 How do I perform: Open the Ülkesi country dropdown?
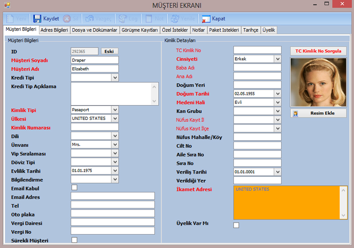(x=115, y=118)
